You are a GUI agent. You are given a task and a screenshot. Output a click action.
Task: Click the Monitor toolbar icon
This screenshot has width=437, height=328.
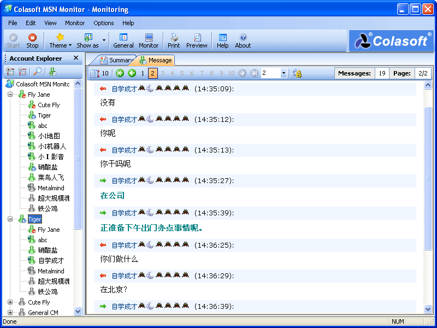pyautogui.click(x=148, y=41)
